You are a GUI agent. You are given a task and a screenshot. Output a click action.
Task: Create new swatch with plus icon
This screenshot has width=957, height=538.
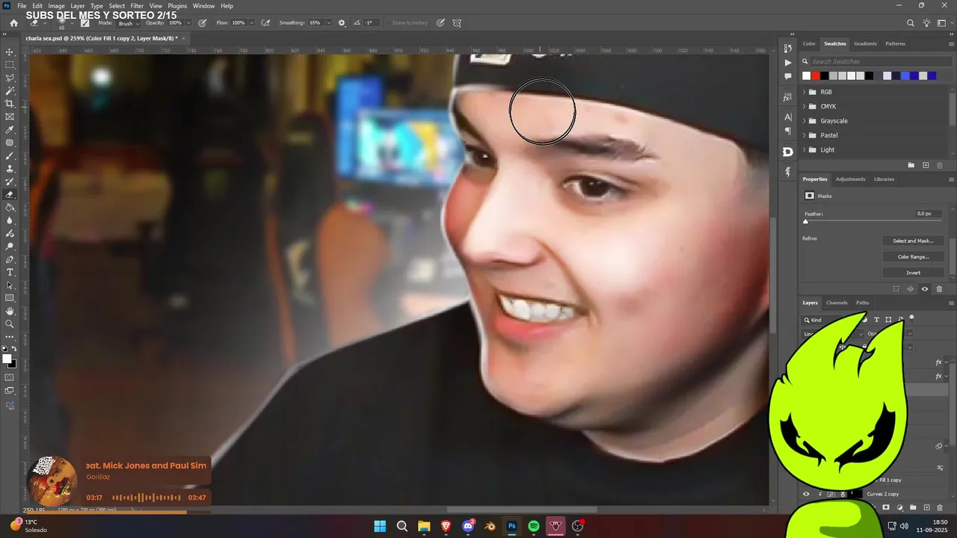click(926, 165)
